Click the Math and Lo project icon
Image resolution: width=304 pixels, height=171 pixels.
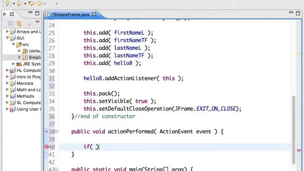point(13,90)
